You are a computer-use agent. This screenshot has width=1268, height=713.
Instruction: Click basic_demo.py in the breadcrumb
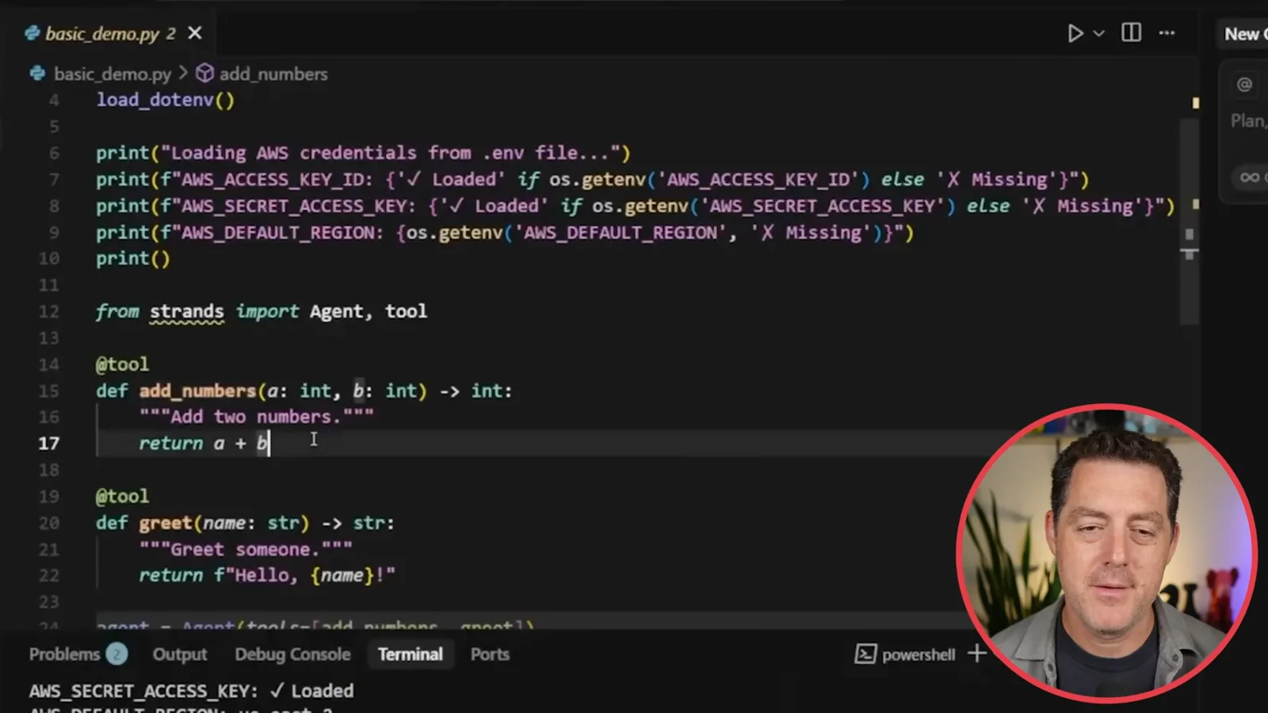coord(112,74)
